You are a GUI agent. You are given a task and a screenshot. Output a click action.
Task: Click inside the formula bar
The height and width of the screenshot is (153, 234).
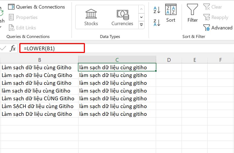point(54,48)
